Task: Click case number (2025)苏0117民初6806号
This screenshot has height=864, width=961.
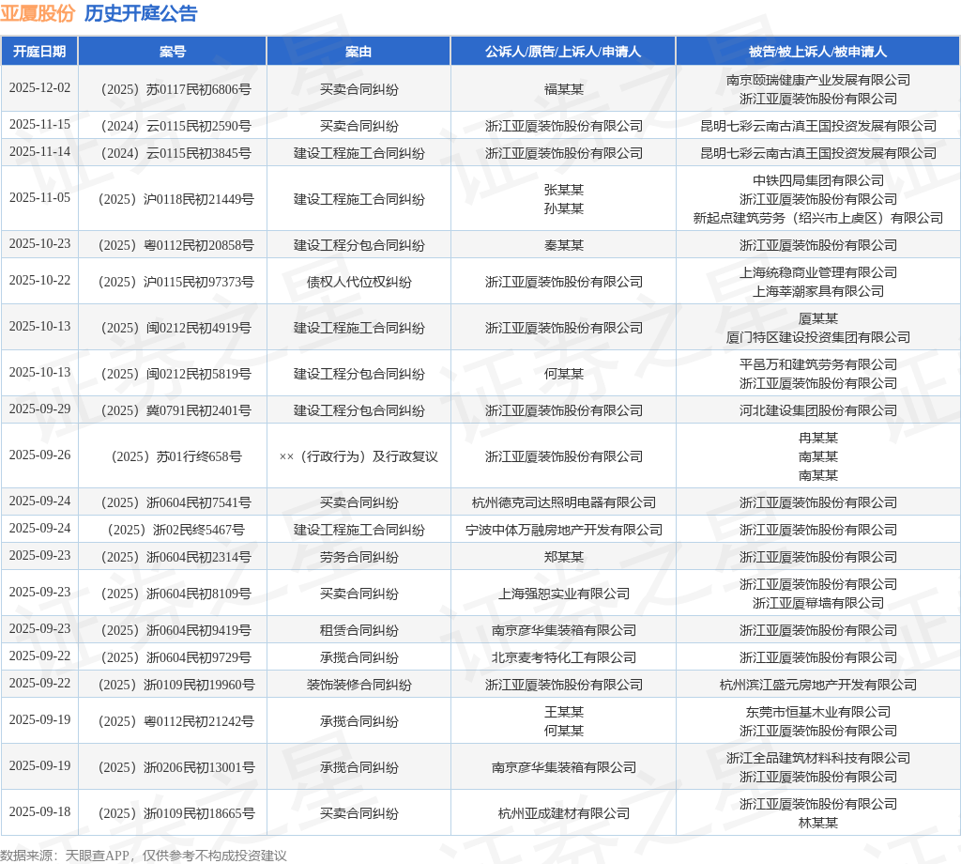Action: 175,89
